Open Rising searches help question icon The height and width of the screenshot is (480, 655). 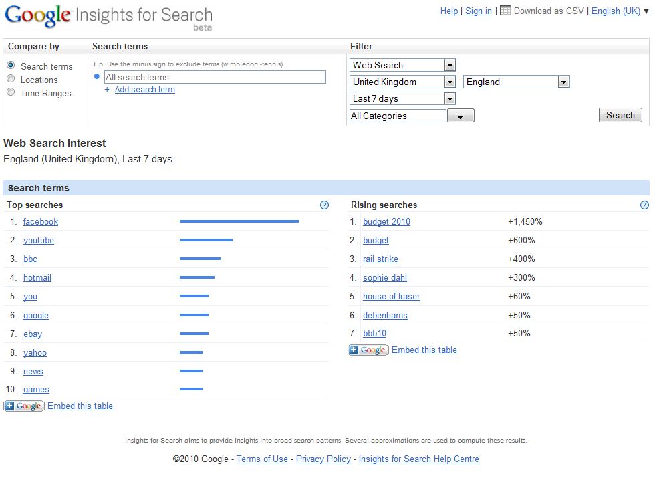tap(644, 205)
